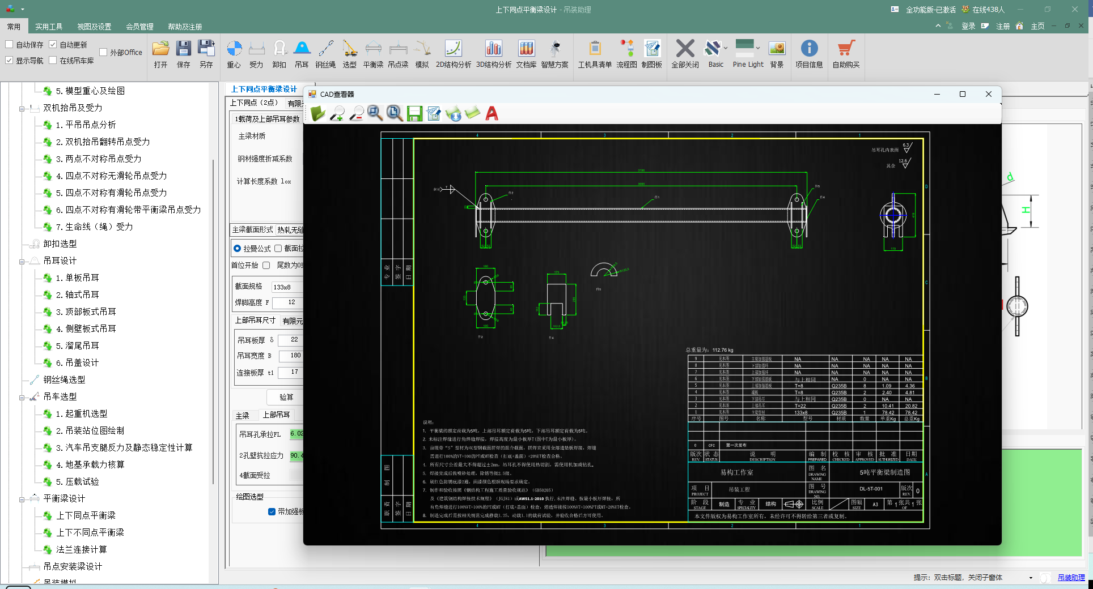
Task: Click the 验算 button
Action: (286, 397)
